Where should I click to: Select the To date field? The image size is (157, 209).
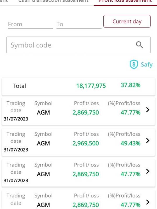pyautogui.click(x=79, y=24)
